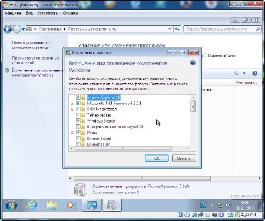265x221 pixels.
Task: Open Справка menu
Action: (70, 13)
